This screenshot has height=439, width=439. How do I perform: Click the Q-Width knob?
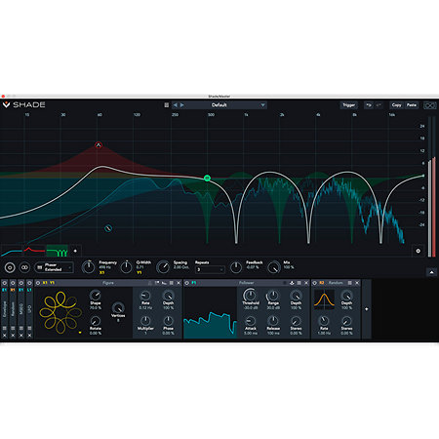(126, 267)
